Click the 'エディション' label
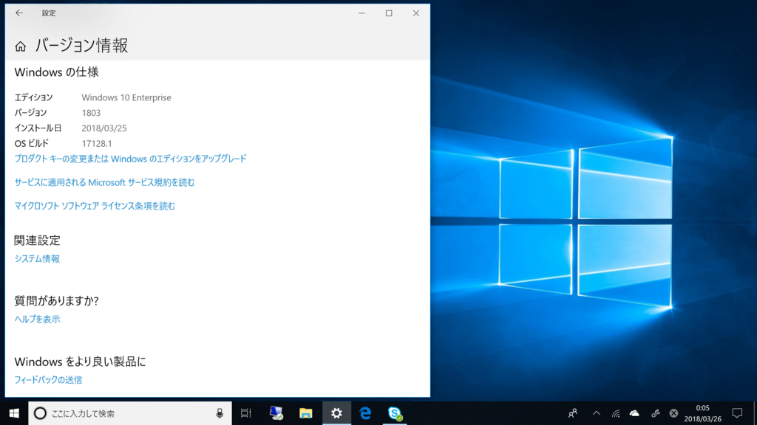 coord(33,97)
